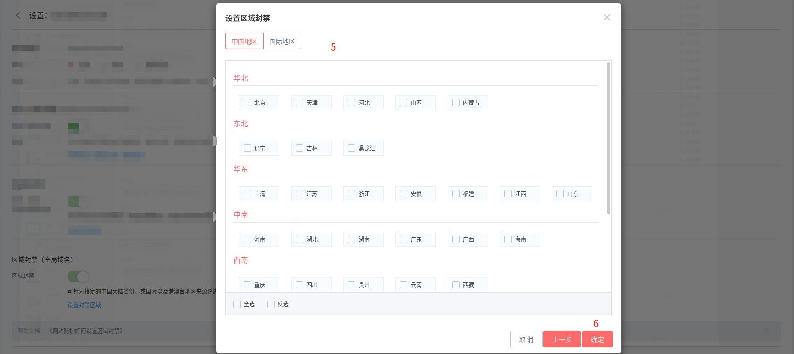Image resolution: width=794 pixels, height=354 pixels.
Task: Confirm with the 确定 button
Action: (597, 339)
